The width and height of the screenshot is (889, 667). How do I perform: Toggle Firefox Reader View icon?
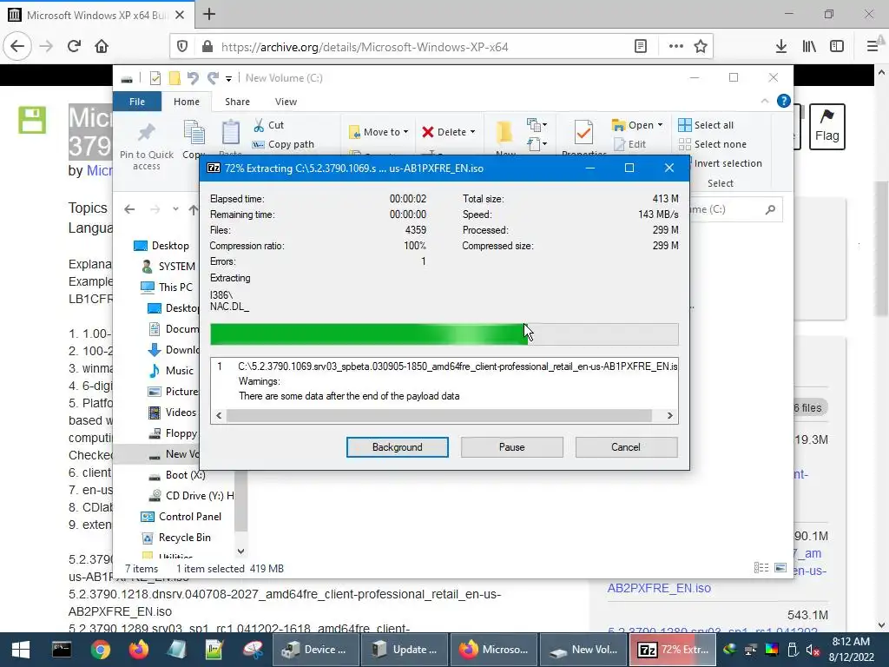point(641,46)
